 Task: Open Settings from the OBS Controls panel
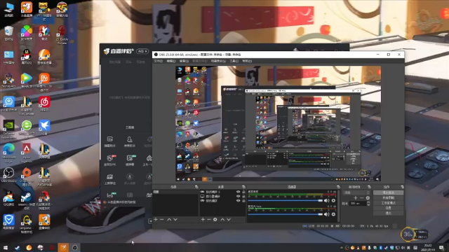pos(388,208)
